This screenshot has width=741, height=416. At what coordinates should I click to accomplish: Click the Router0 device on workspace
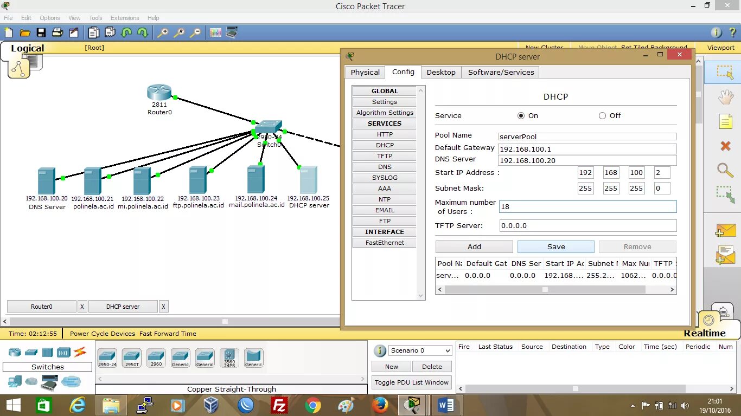(x=159, y=93)
